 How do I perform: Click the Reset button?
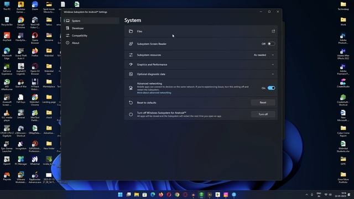pos(263,102)
